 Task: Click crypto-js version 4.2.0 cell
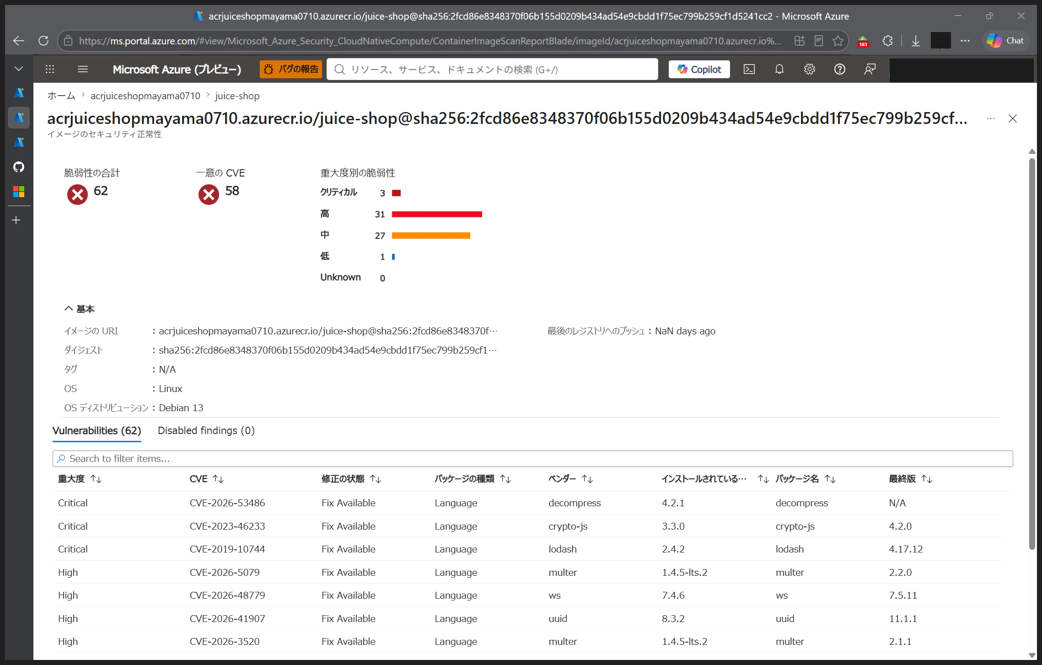[x=900, y=526]
